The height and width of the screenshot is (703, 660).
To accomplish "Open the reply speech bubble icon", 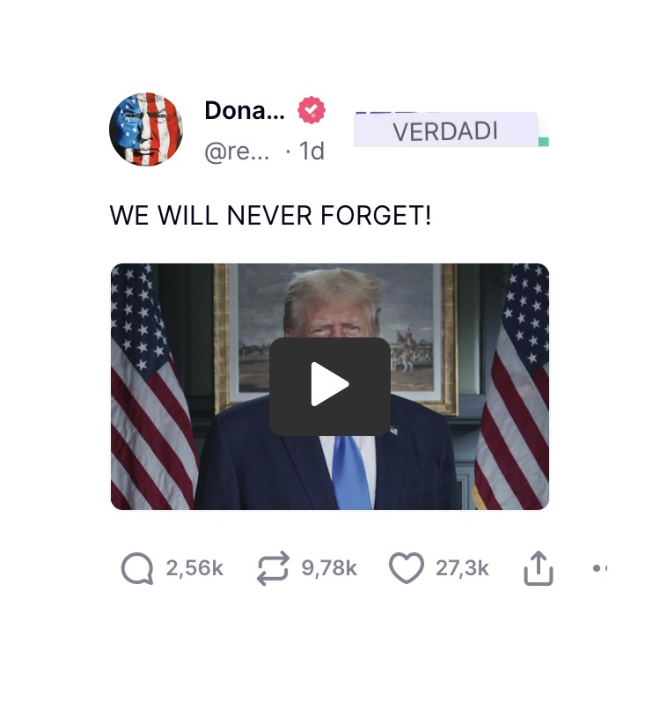I will click(x=137, y=568).
